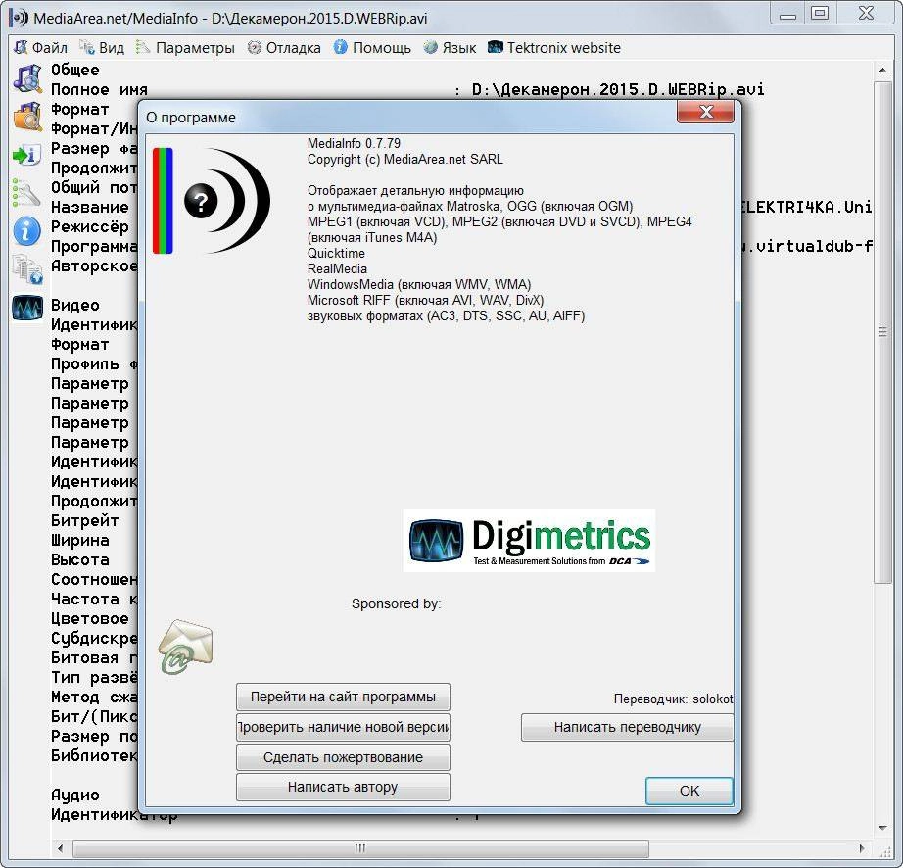Click the horizontal scrollbar right arrow

[862, 848]
